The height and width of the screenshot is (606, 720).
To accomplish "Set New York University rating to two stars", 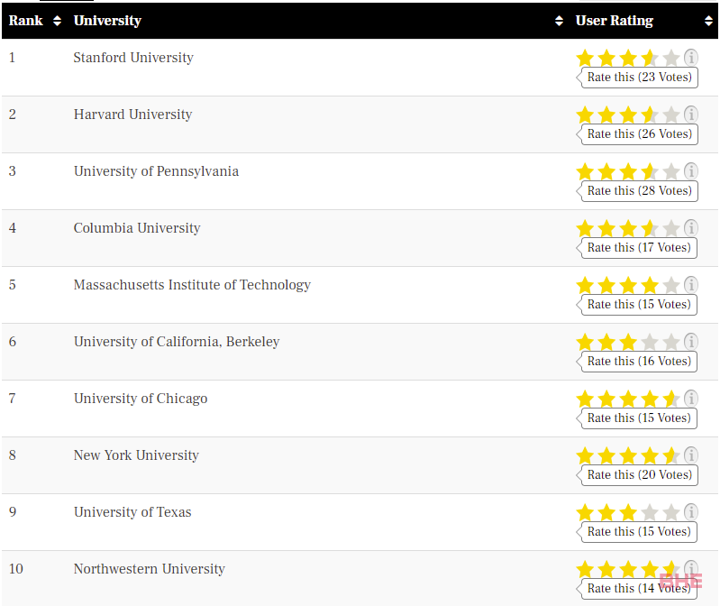I will (x=606, y=455).
